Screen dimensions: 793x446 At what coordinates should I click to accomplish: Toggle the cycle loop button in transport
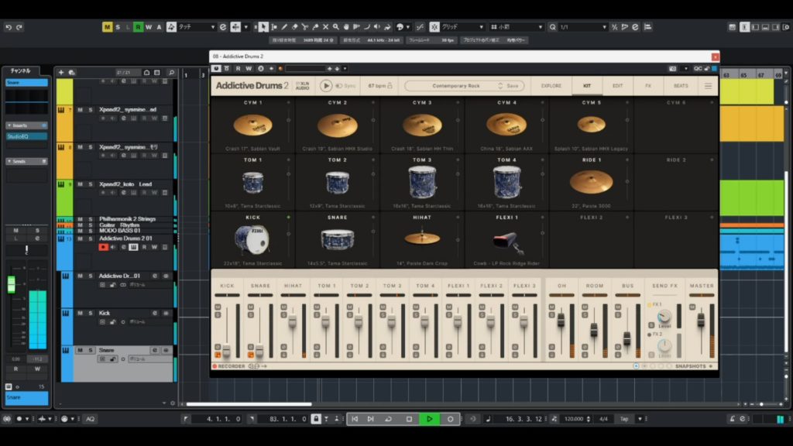pos(389,419)
